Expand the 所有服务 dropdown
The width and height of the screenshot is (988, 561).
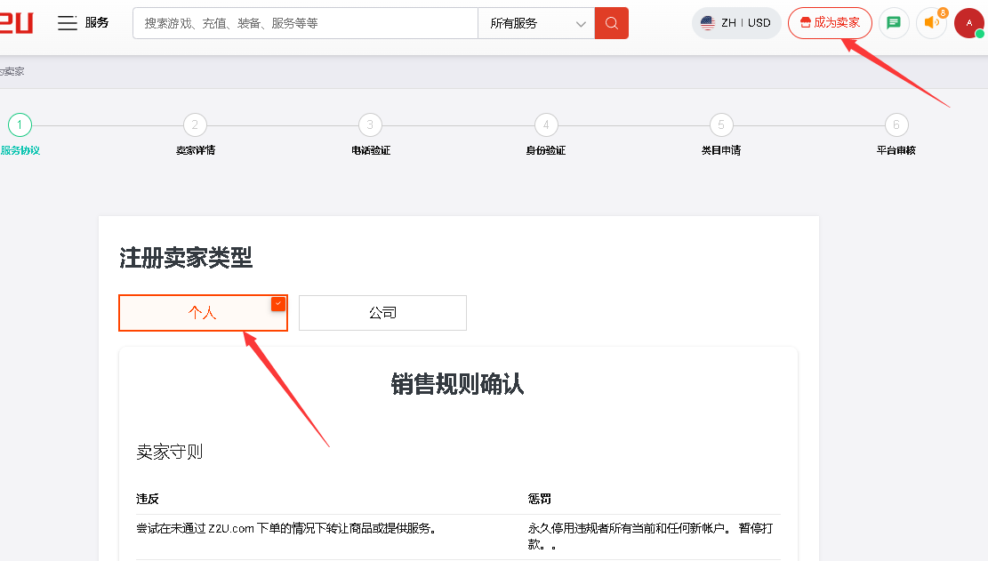pyautogui.click(x=536, y=23)
